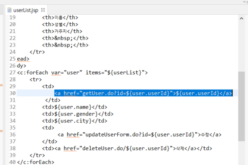Click ${user.city} cell on line 34

coord(74,121)
